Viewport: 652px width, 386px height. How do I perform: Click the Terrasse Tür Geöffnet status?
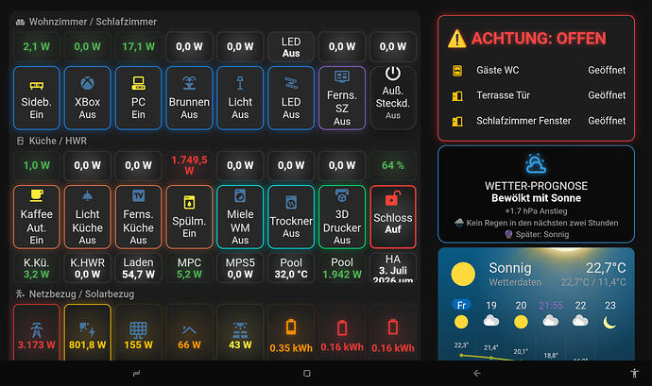[x=607, y=95]
